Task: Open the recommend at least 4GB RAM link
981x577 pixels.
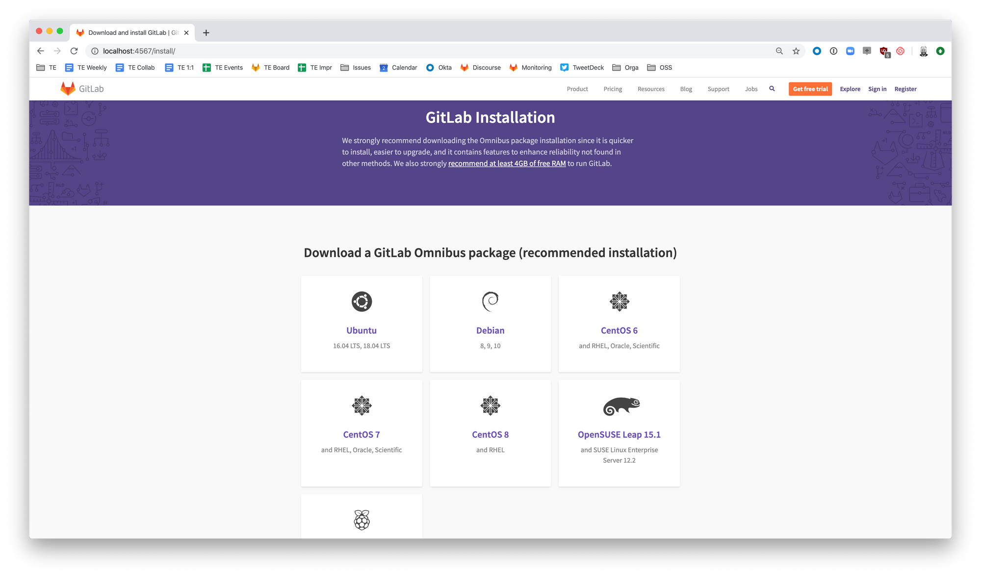Action: click(x=506, y=163)
